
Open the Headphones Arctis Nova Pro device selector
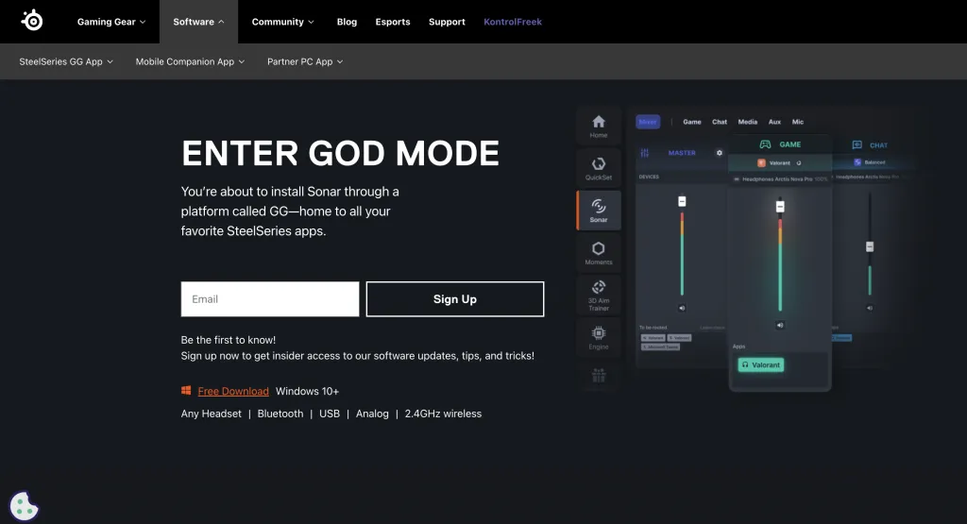click(780, 178)
